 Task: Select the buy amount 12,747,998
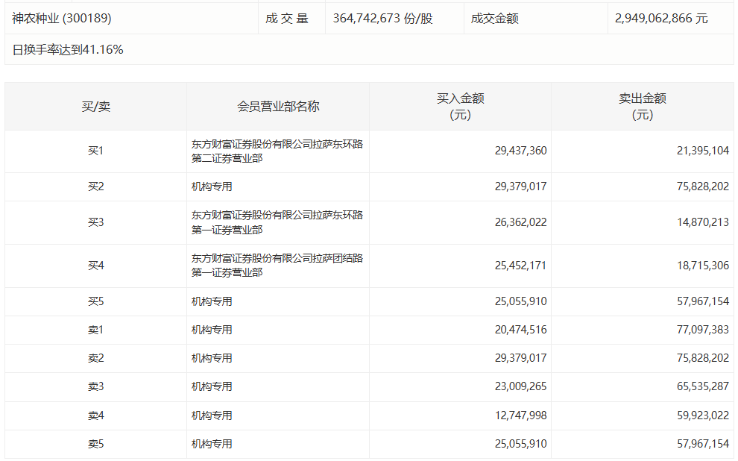coord(520,415)
